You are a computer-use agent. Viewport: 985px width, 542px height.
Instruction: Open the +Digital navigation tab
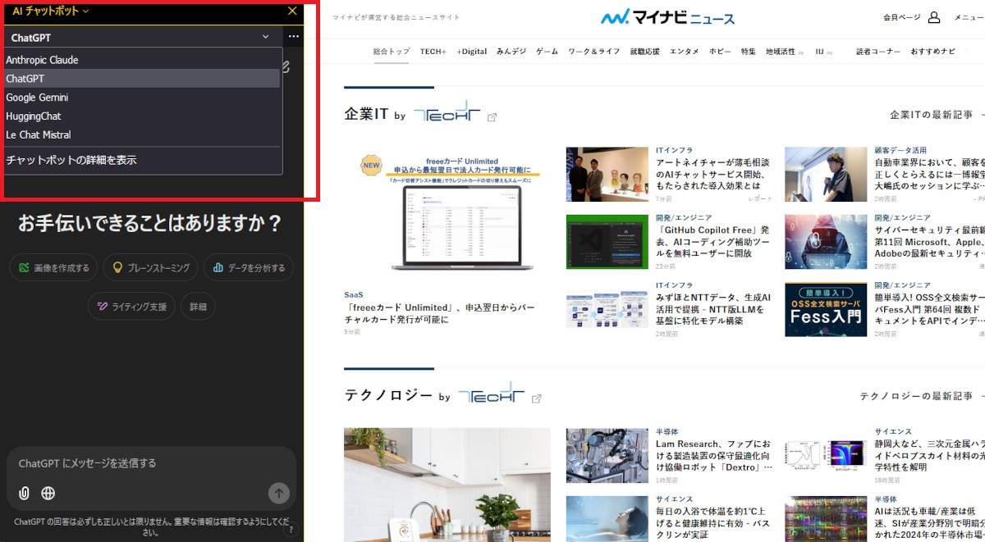(472, 52)
